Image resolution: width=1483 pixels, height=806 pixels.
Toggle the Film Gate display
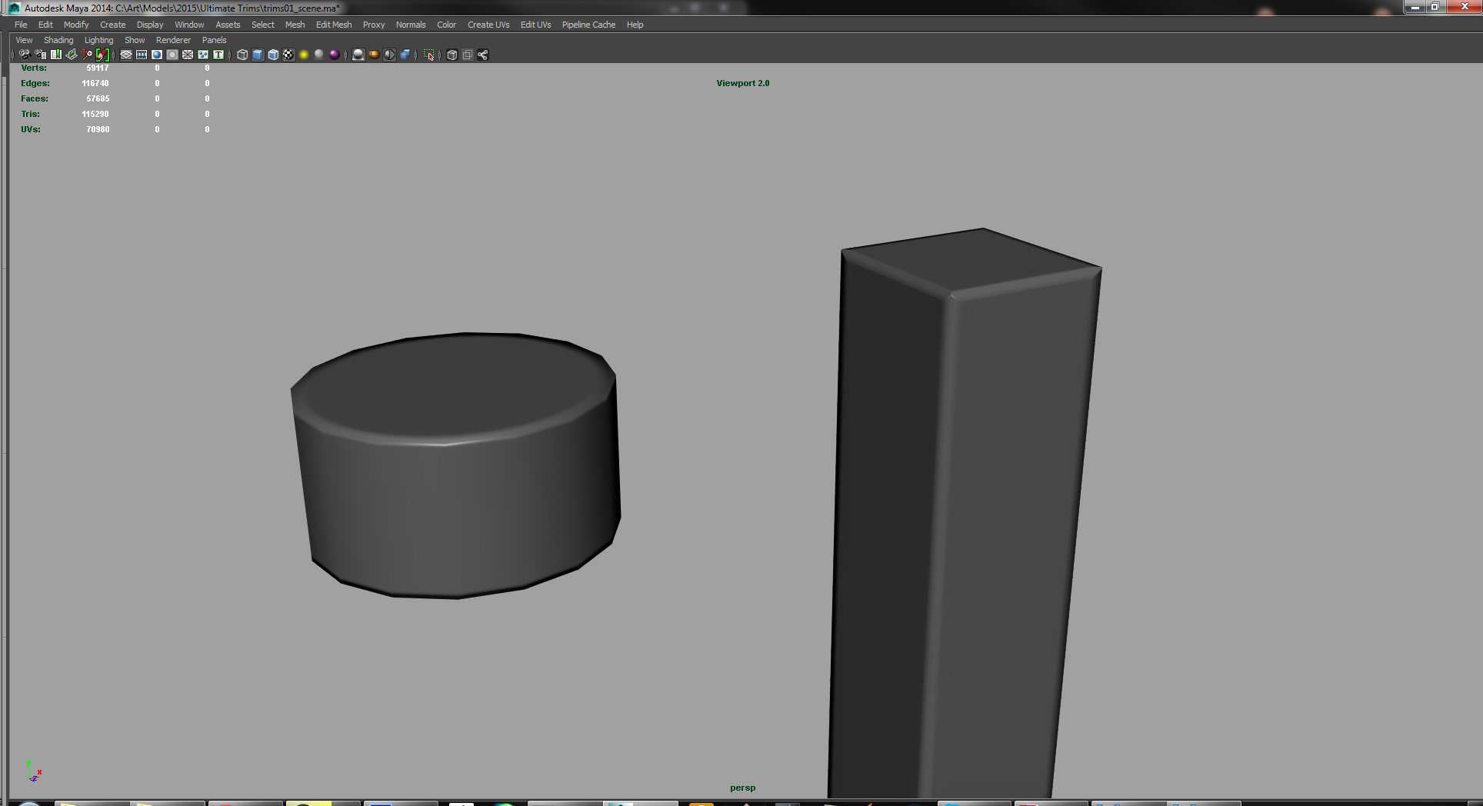(x=142, y=55)
